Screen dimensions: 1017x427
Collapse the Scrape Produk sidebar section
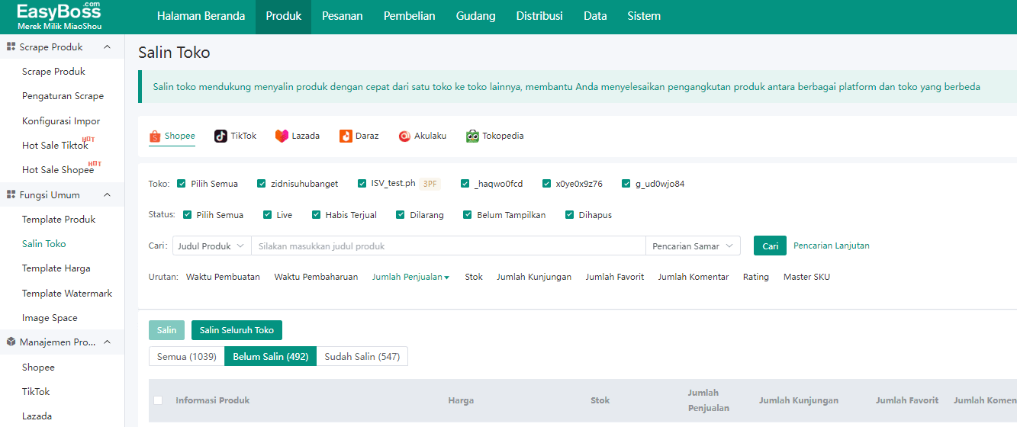(107, 47)
